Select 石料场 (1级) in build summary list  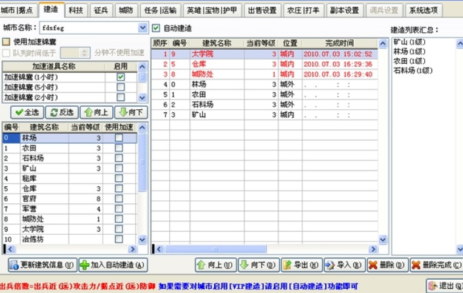[413, 70]
